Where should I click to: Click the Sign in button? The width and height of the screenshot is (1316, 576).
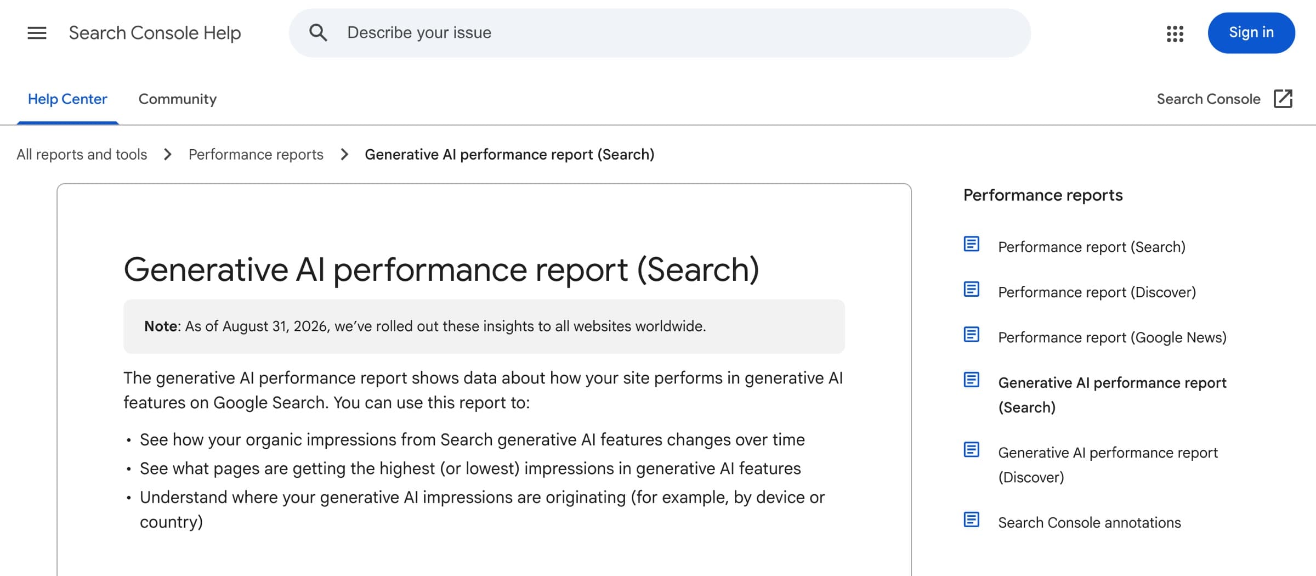pos(1251,33)
